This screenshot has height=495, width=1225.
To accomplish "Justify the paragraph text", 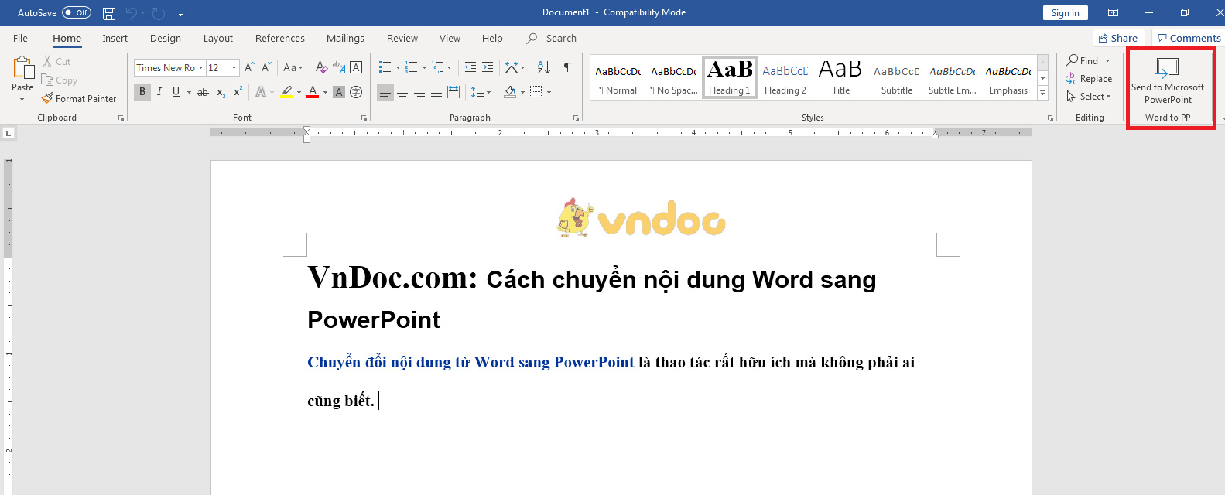I will (x=436, y=92).
